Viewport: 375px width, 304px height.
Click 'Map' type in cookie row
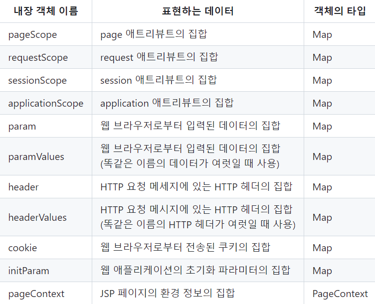point(322,248)
